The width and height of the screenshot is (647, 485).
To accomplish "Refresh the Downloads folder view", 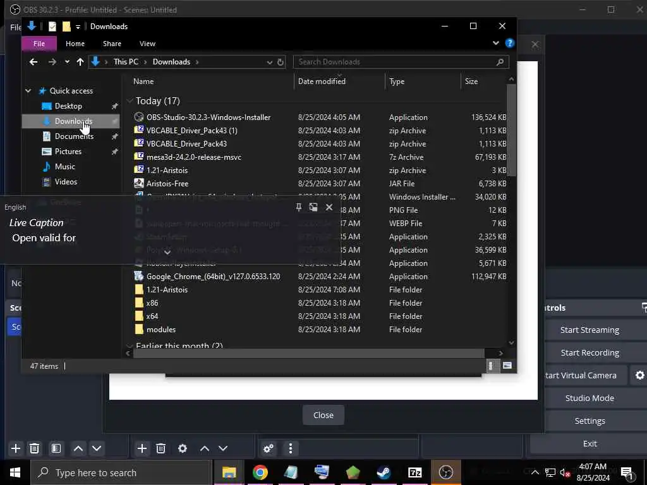I will [281, 62].
